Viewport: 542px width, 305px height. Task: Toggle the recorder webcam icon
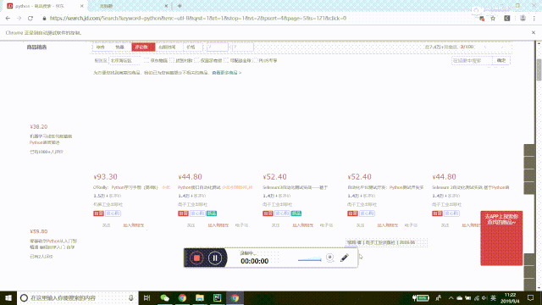pos(330,258)
